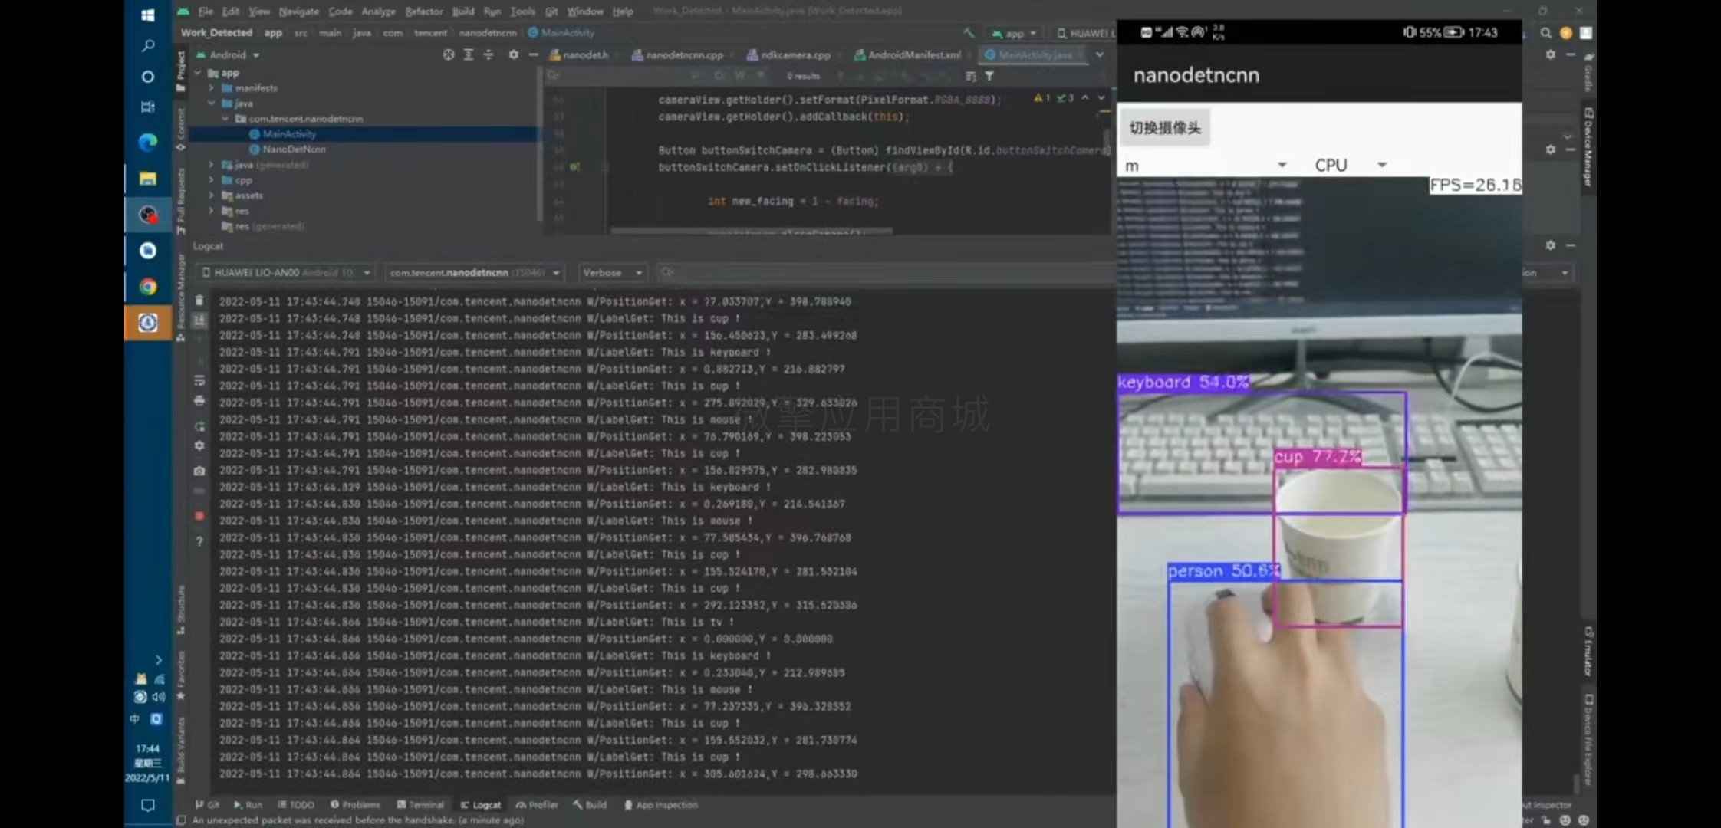Expand the assets folder in project tree

tap(212, 195)
